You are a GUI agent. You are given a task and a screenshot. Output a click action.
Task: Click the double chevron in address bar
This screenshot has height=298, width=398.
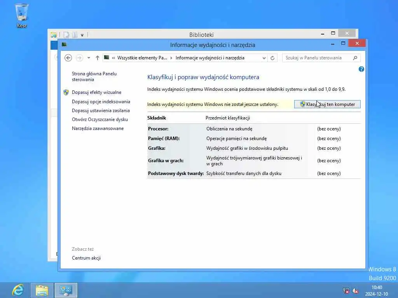(113, 58)
